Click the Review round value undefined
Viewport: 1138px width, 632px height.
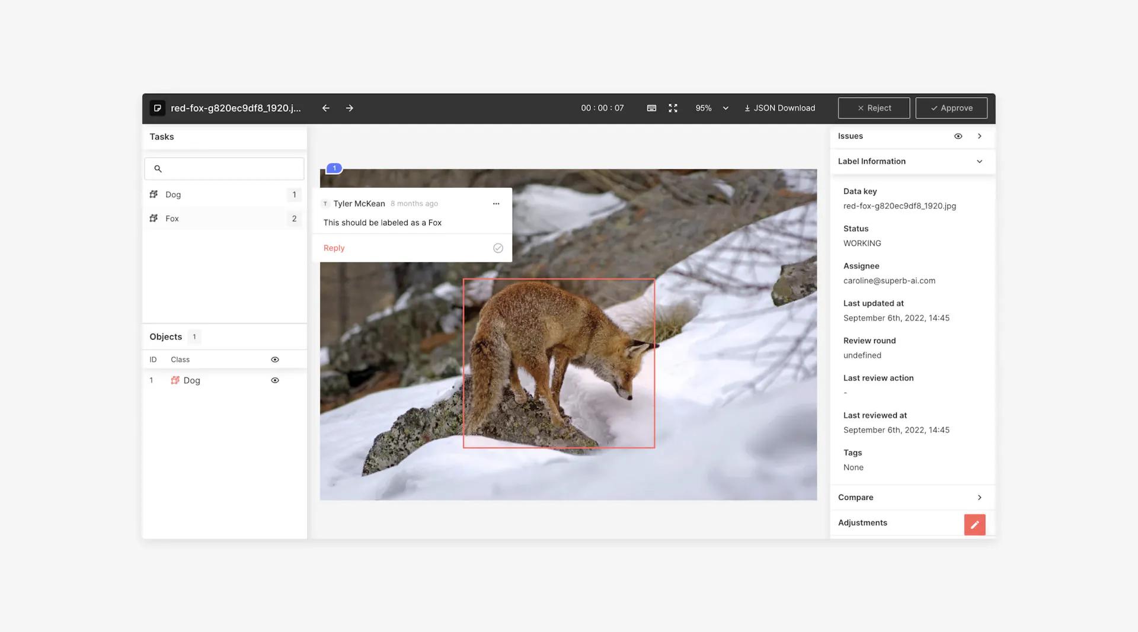862,355
